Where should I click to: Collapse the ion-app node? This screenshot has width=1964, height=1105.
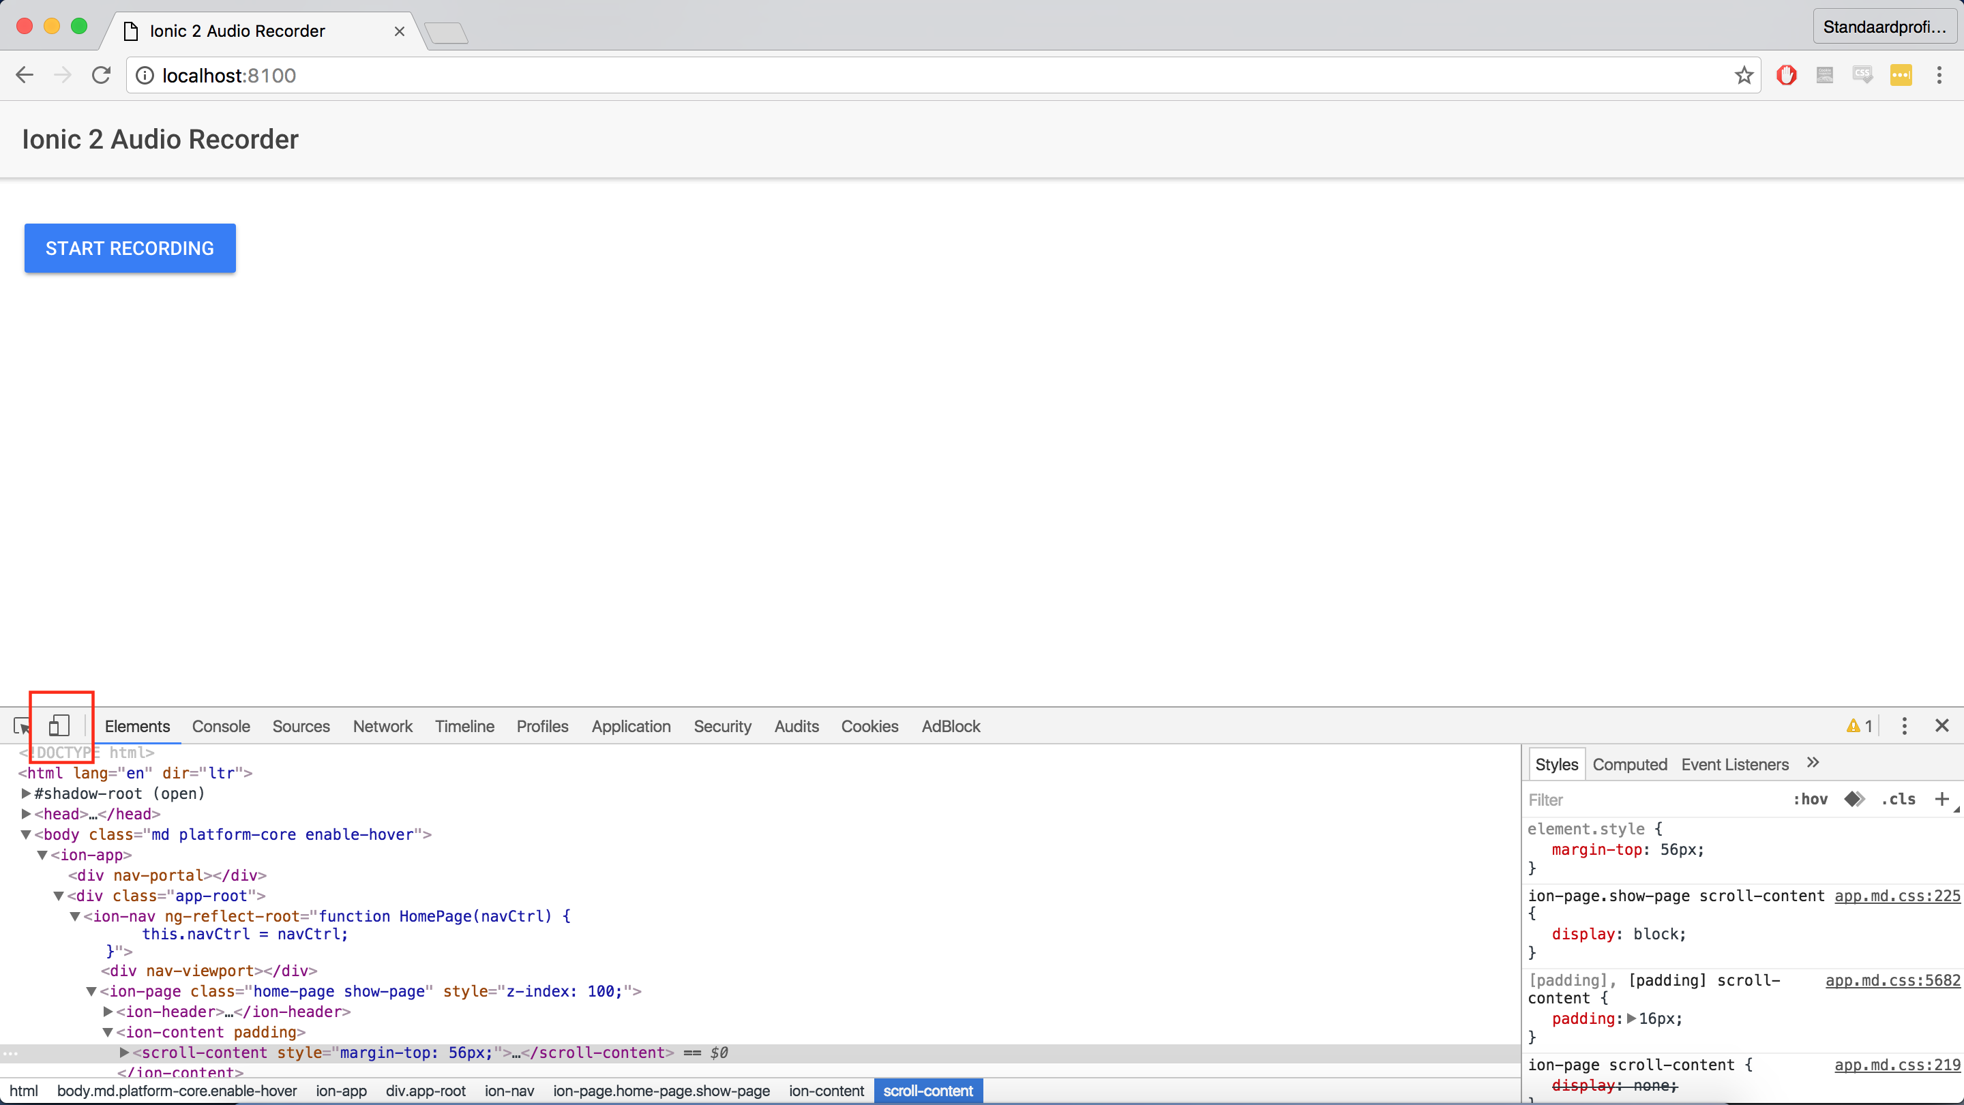point(43,855)
